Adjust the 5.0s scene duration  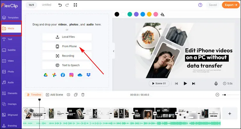(x=228, y=83)
